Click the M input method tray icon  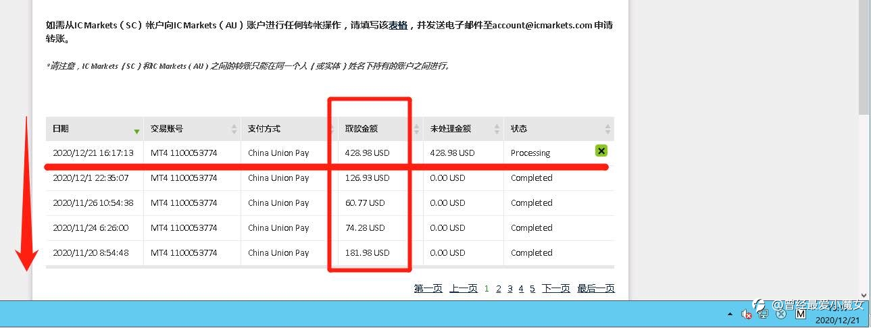[801, 314]
